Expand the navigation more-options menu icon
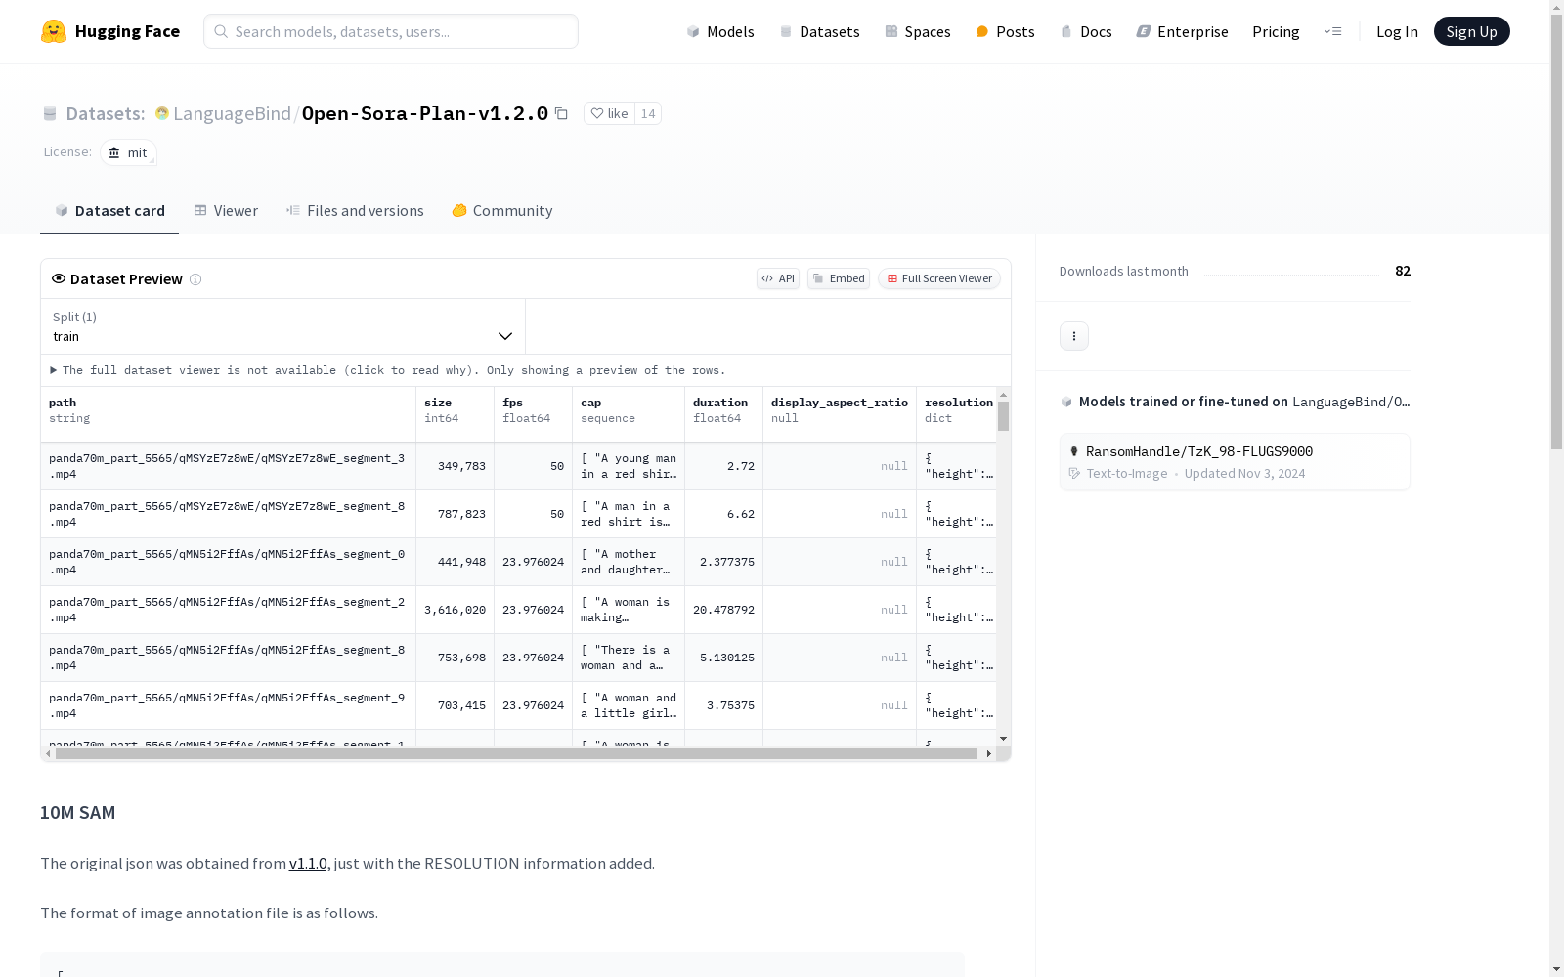The width and height of the screenshot is (1564, 977). click(x=1333, y=31)
